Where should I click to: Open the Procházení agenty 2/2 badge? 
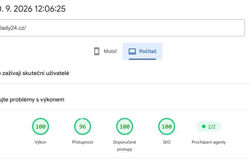pyautogui.click(x=209, y=127)
